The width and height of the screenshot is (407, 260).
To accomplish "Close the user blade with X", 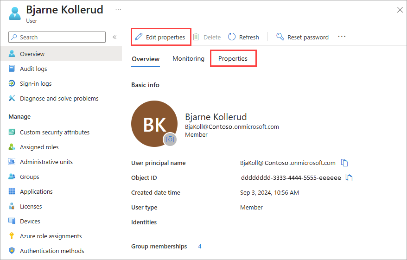I will (x=400, y=10).
